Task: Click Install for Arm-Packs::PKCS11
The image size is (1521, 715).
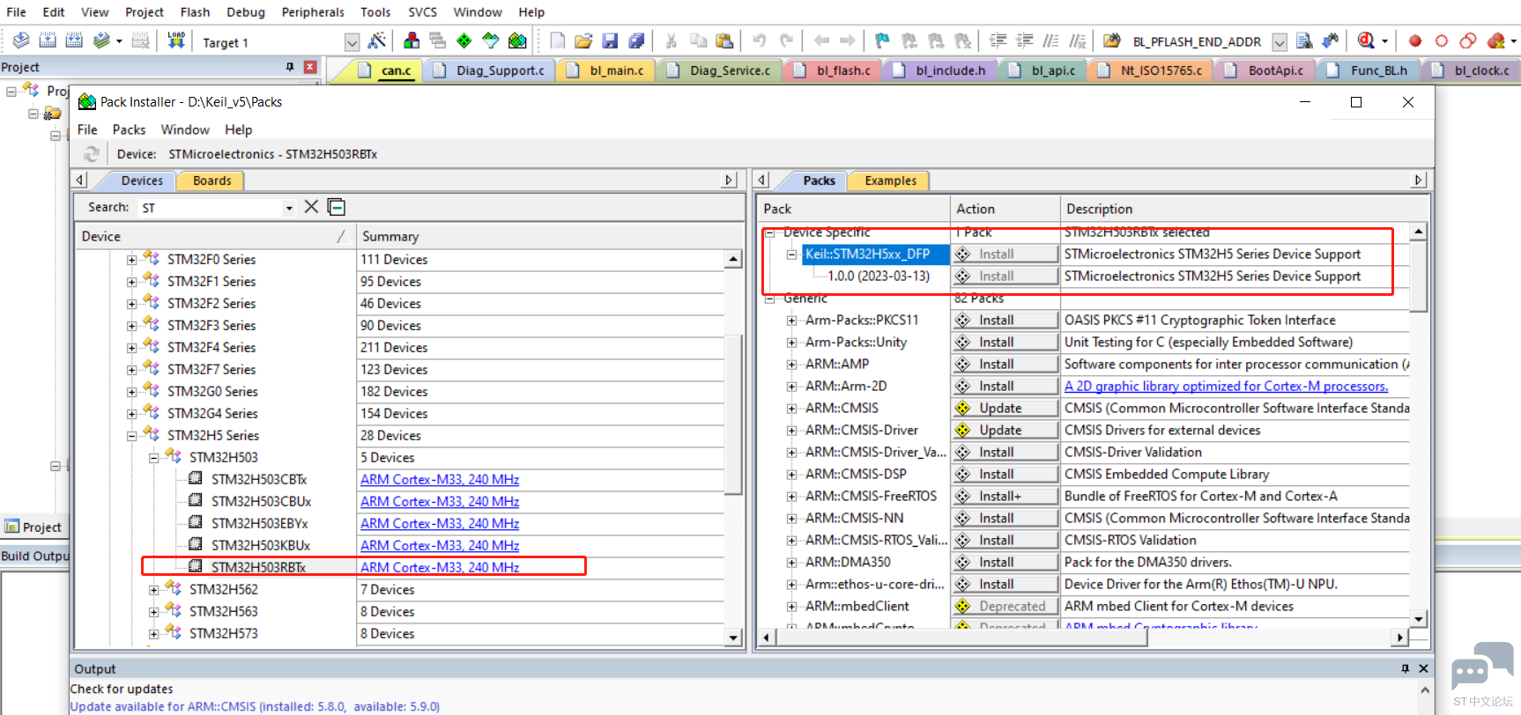Action: tap(1005, 321)
